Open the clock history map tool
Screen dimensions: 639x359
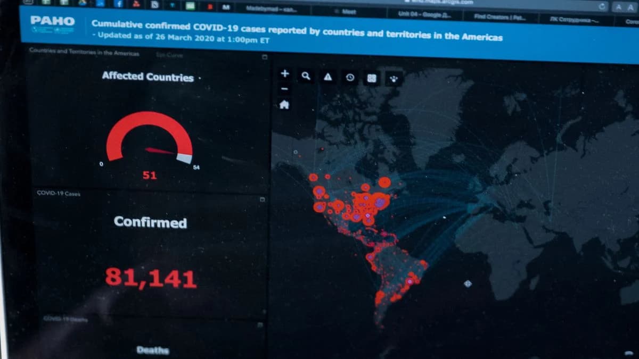click(x=350, y=78)
